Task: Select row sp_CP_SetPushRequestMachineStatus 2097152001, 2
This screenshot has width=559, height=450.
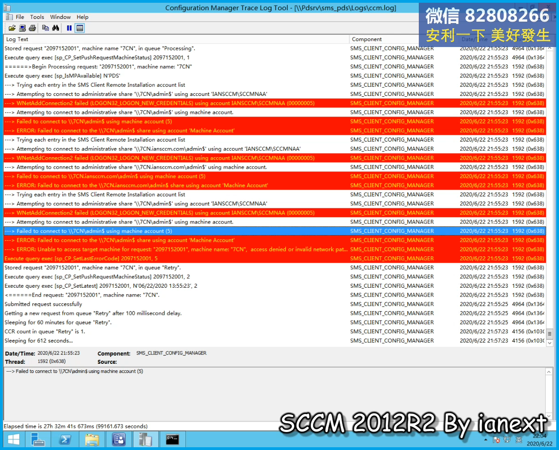Action: point(274,277)
